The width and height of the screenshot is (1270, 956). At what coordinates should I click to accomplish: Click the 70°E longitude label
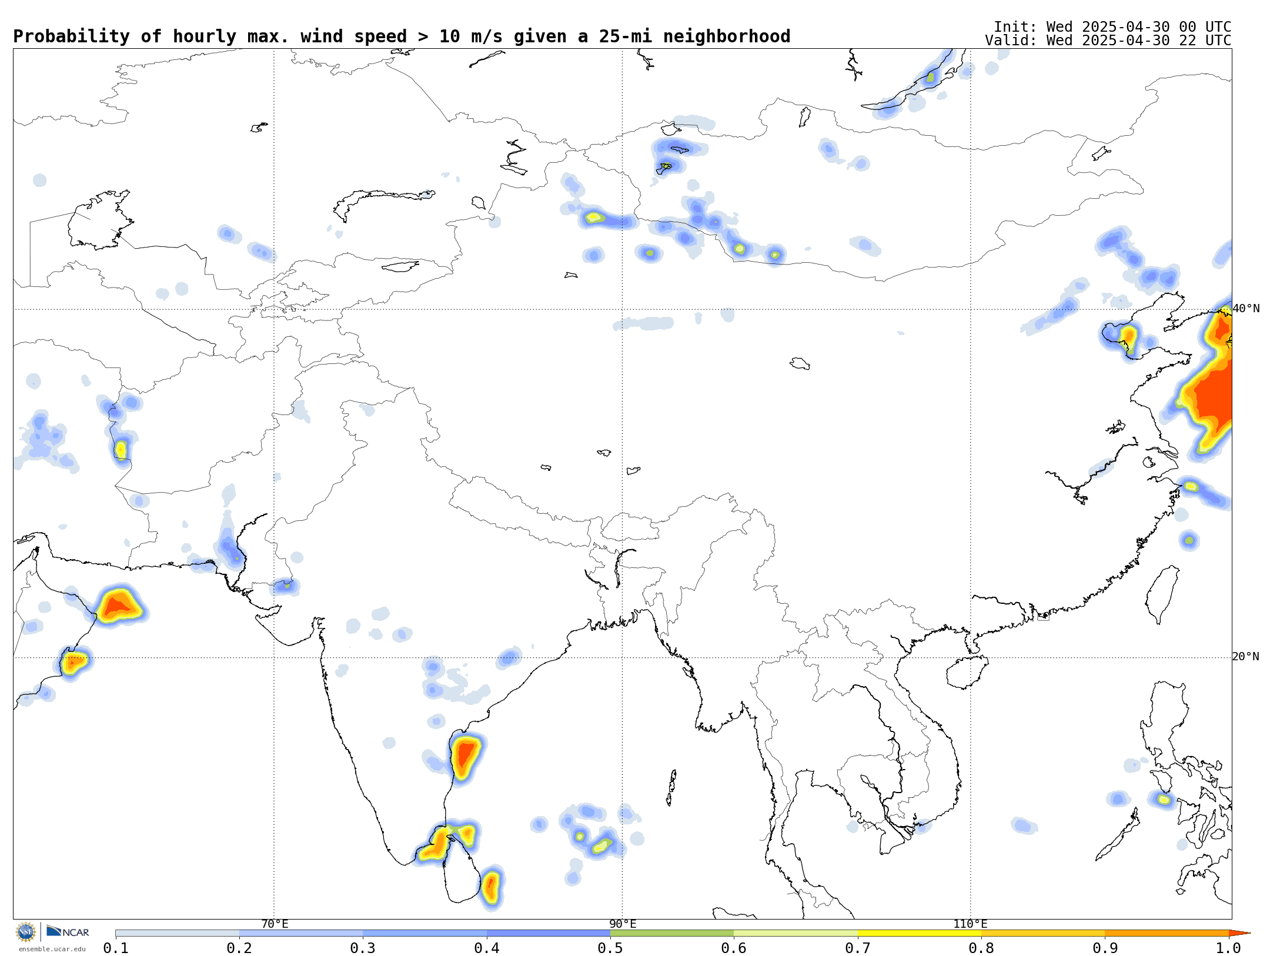click(275, 924)
